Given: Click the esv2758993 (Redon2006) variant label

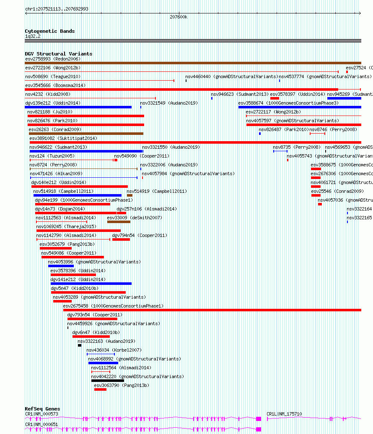Looking at the screenshot, I should [53, 59].
